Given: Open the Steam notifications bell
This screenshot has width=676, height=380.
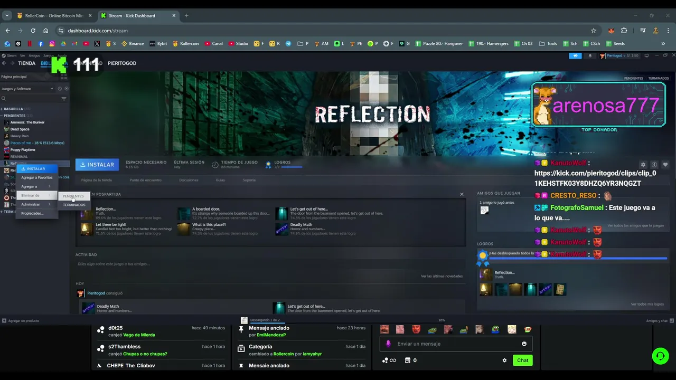Looking at the screenshot, I should (x=590, y=55).
